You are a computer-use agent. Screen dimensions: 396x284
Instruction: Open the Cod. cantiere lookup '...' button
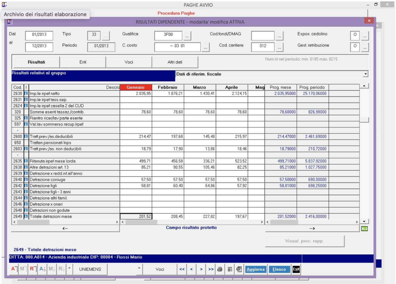click(x=279, y=47)
